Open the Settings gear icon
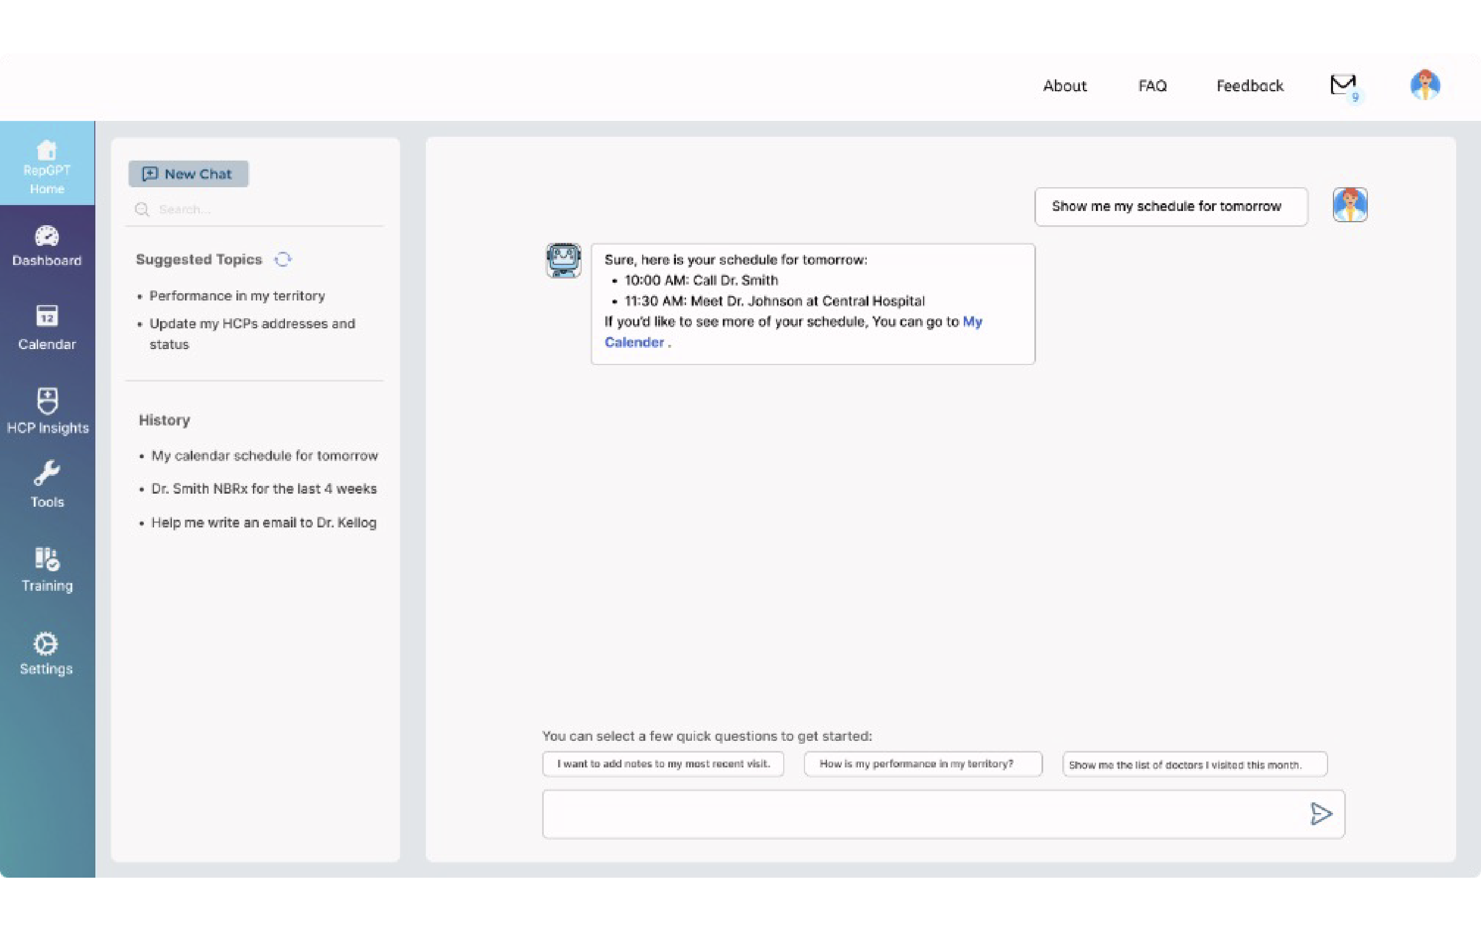Image resolution: width=1481 pixels, height=931 pixels. (46, 644)
